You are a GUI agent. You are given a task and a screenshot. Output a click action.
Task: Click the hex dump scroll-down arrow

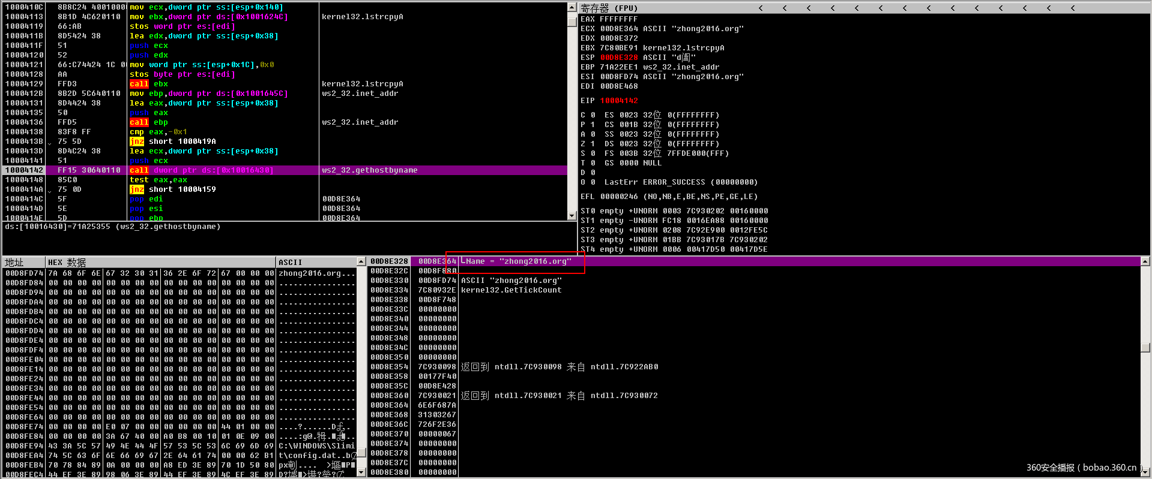361,472
